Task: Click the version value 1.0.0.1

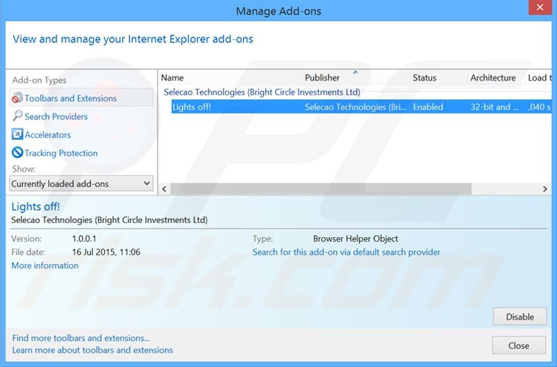Action: tap(84, 239)
